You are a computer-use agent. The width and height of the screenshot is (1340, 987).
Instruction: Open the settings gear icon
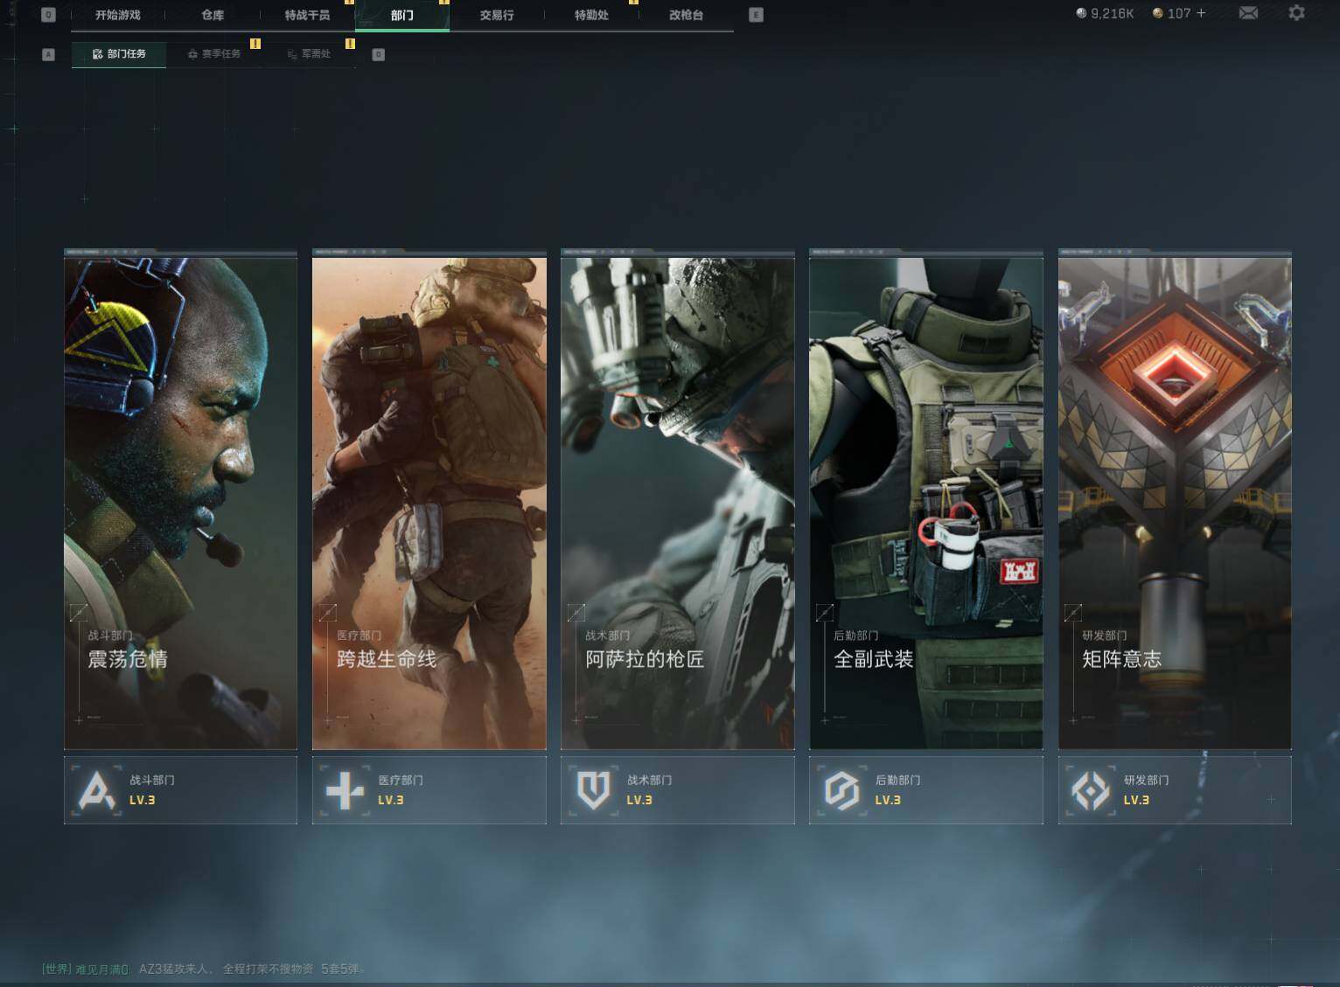coord(1296,13)
